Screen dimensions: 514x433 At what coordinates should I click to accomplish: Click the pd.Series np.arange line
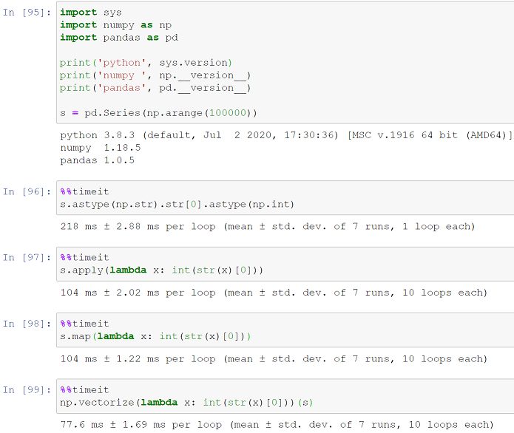(158, 113)
